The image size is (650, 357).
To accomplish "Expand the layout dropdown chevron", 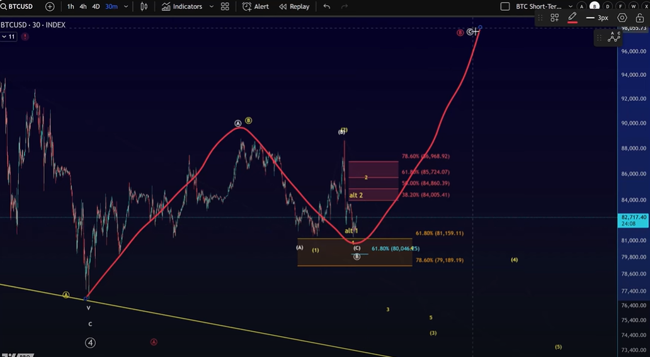I will click(x=571, y=6).
